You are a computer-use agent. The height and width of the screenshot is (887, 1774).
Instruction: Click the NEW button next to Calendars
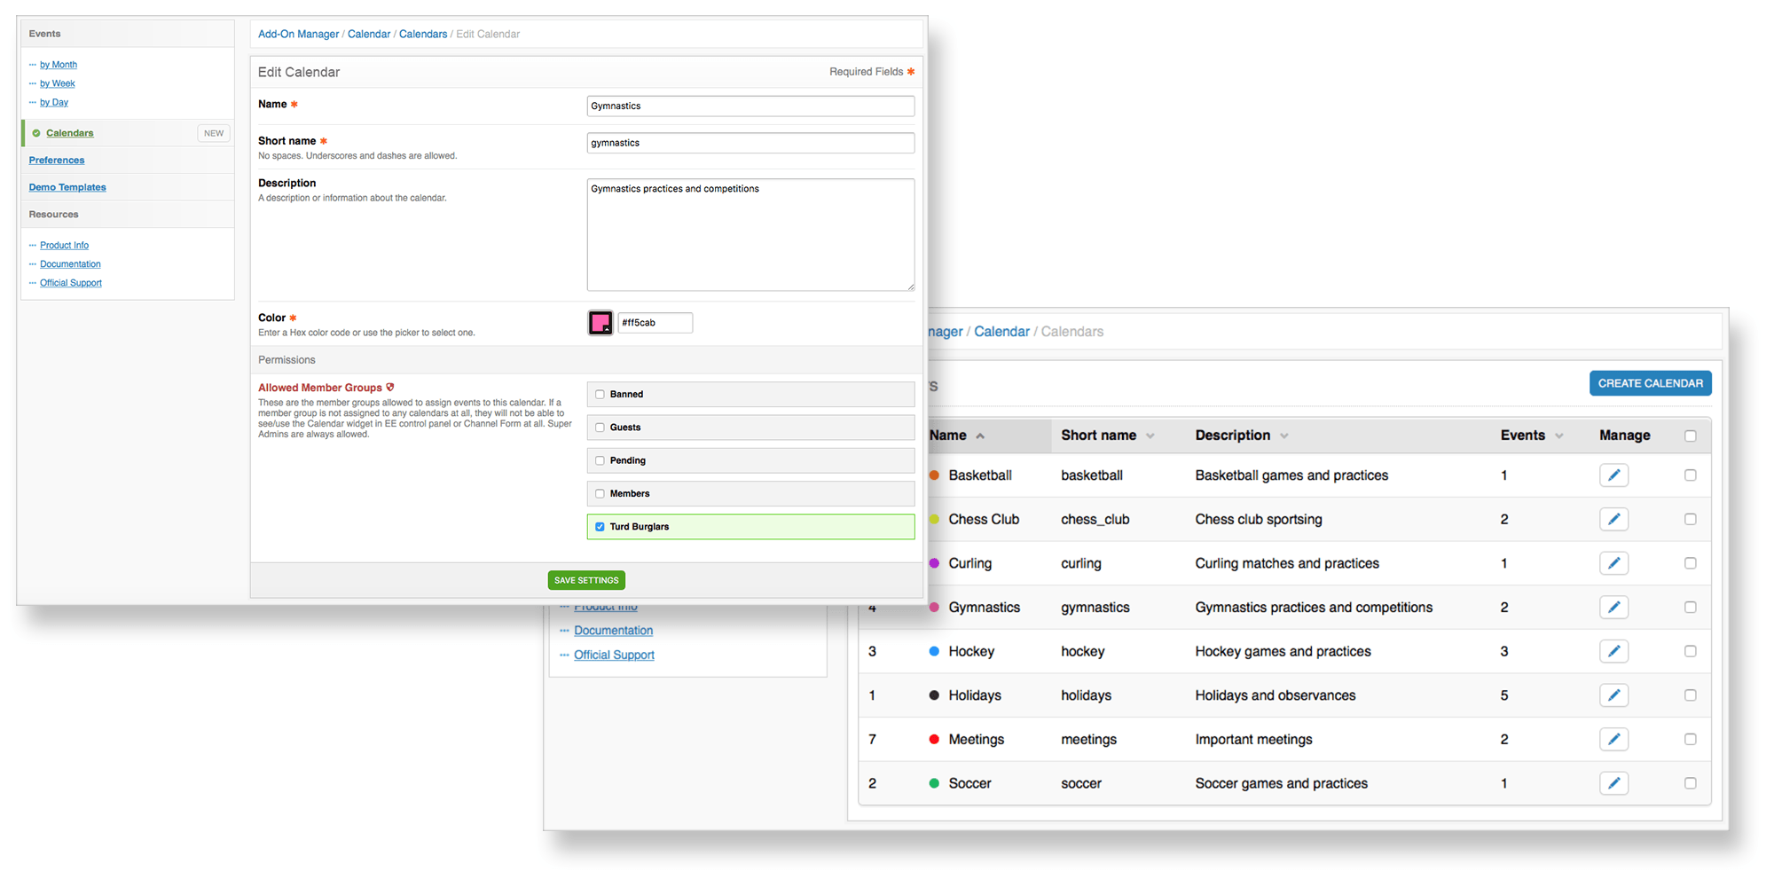coord(214,133)
